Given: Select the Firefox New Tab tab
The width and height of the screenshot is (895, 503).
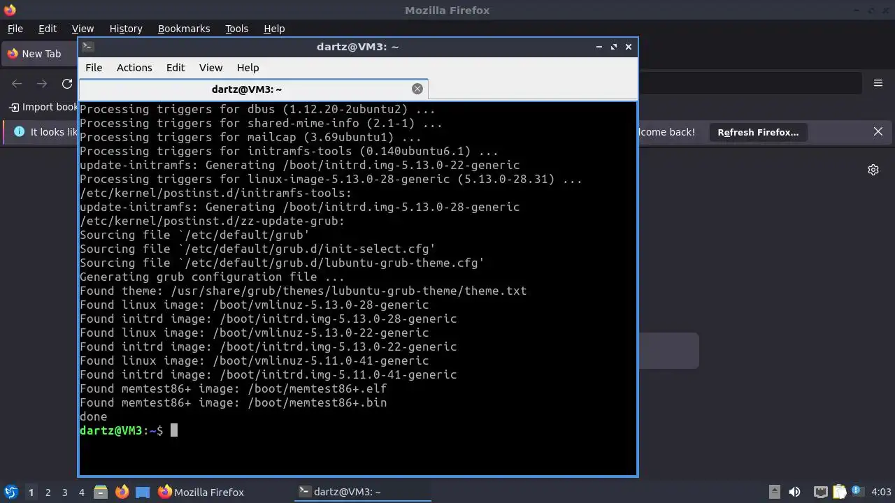Looking at the screenshot, I should (x=41, y=54).
